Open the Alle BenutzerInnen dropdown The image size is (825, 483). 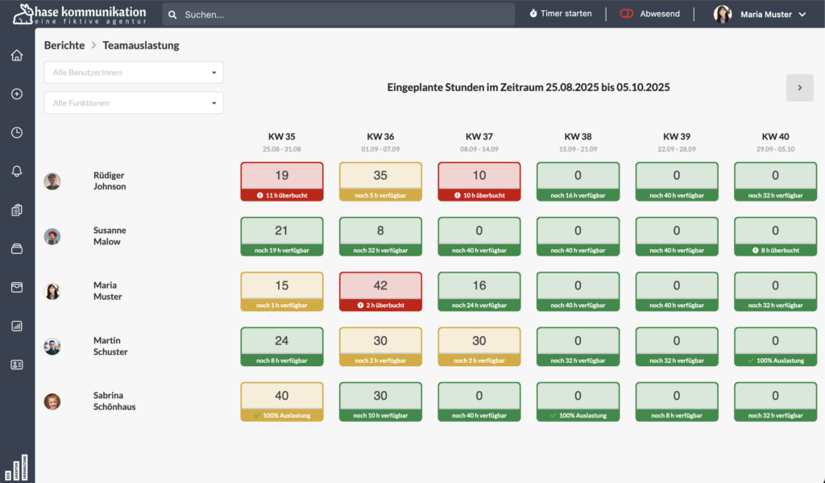point(134,73)
